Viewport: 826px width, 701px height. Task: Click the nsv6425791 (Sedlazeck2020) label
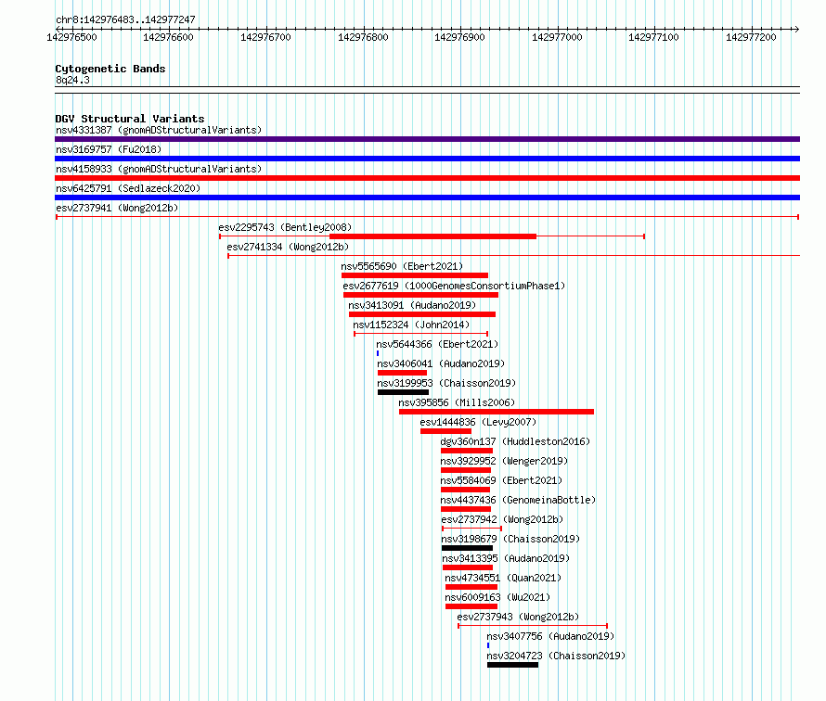point(128,188)
